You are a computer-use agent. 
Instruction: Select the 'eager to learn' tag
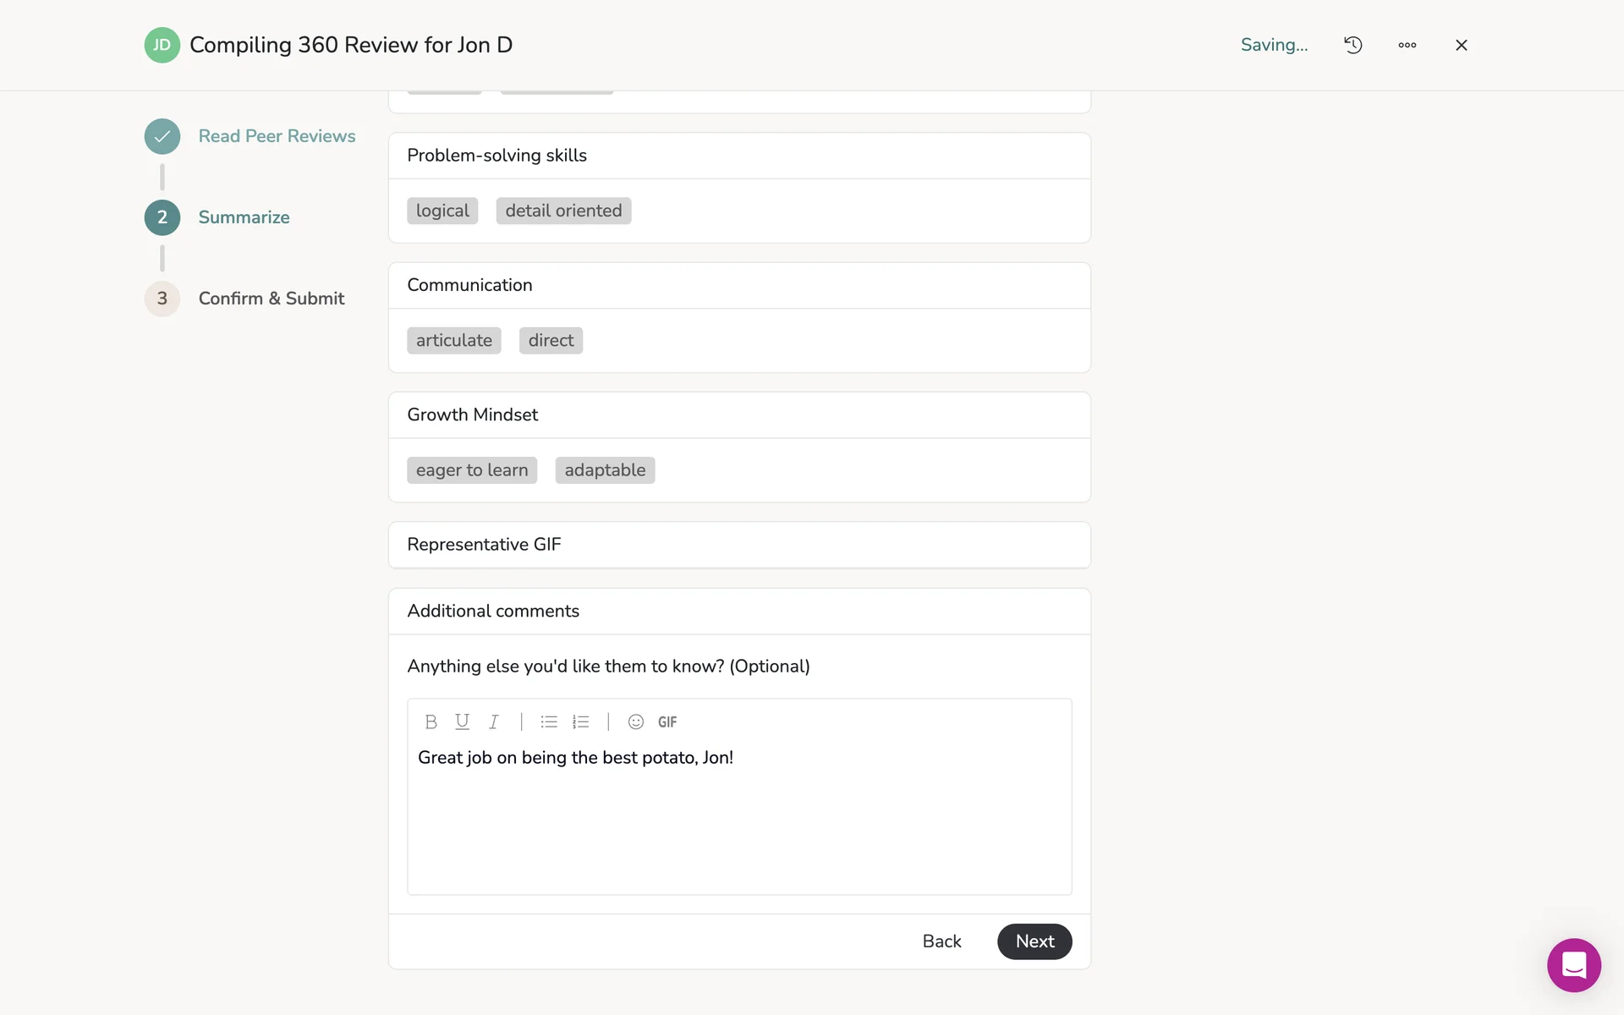point(472,470)
